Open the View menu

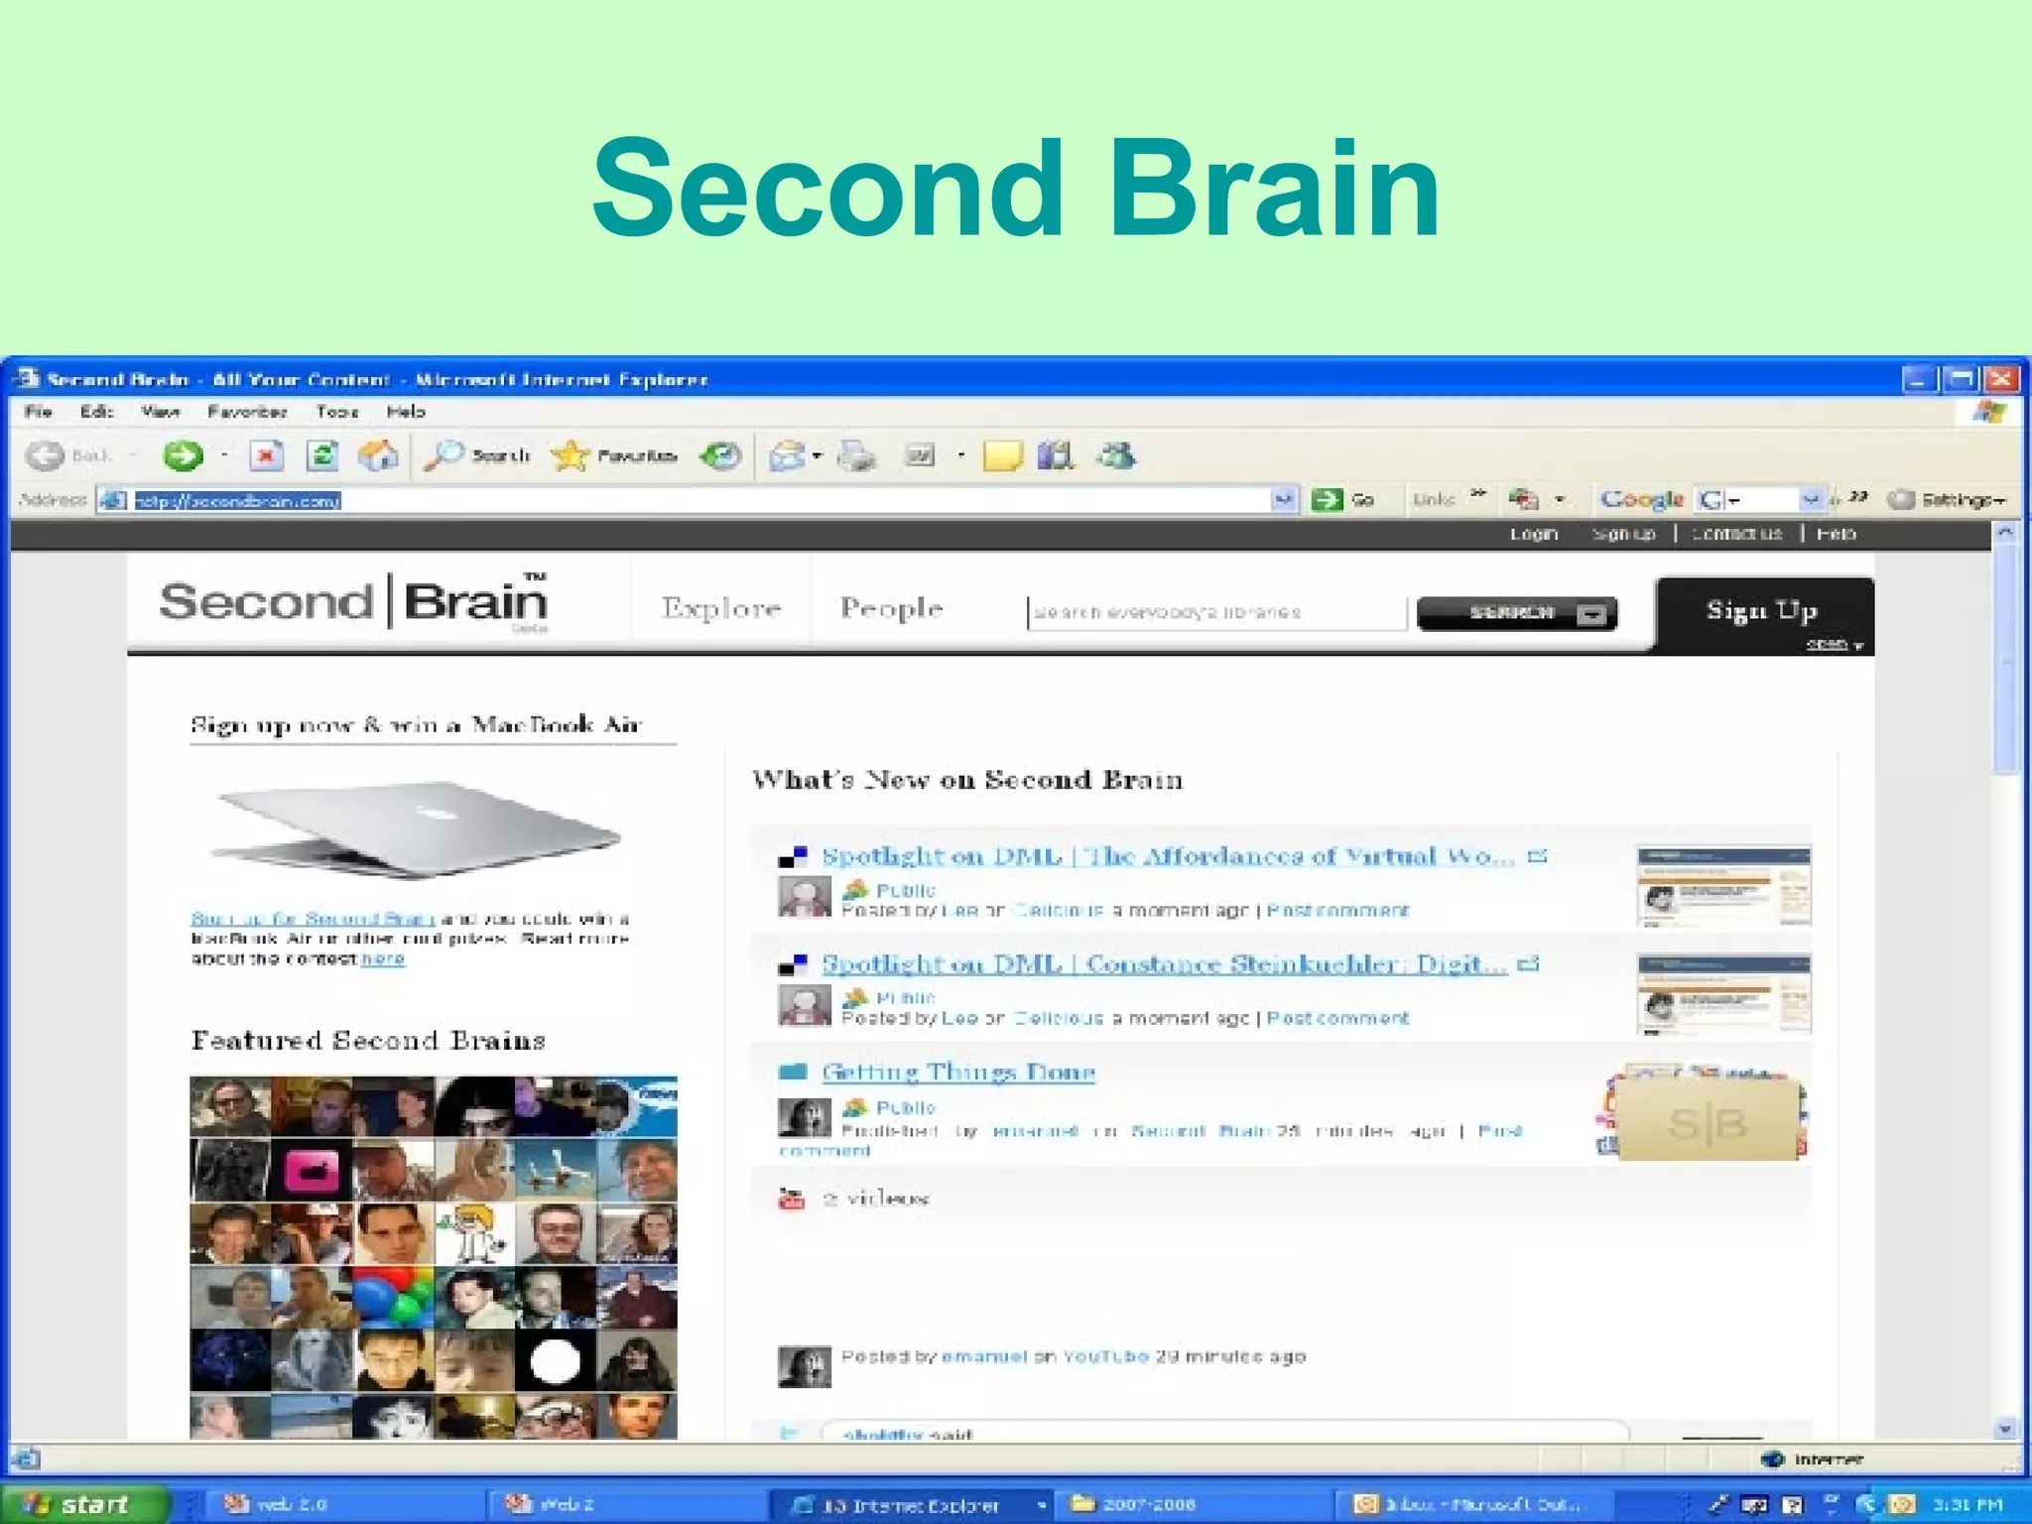point(160,411)
